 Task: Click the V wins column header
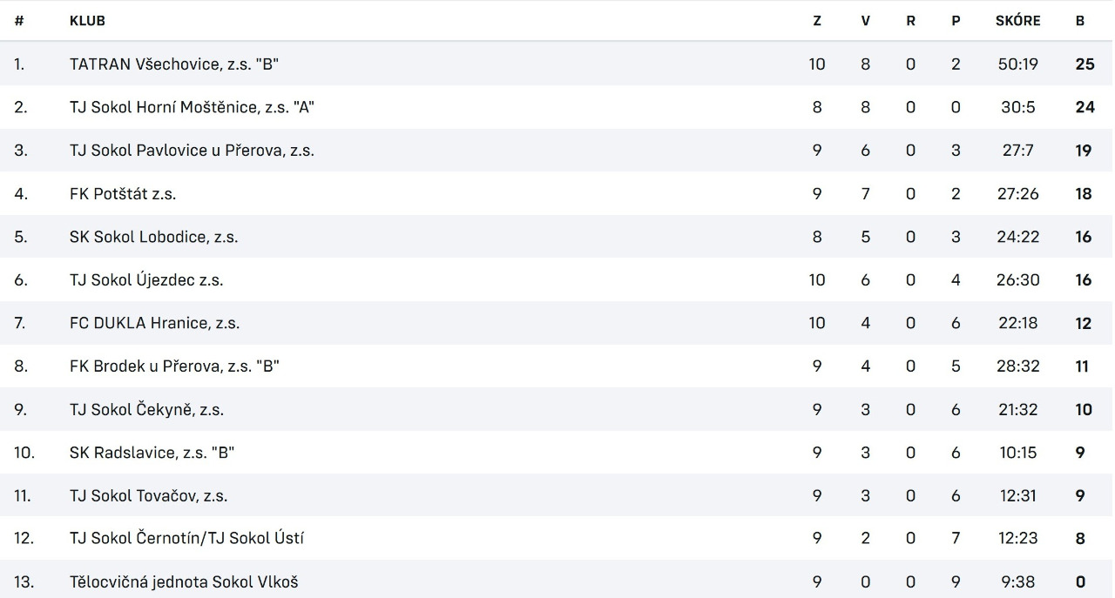coord(865,21)
